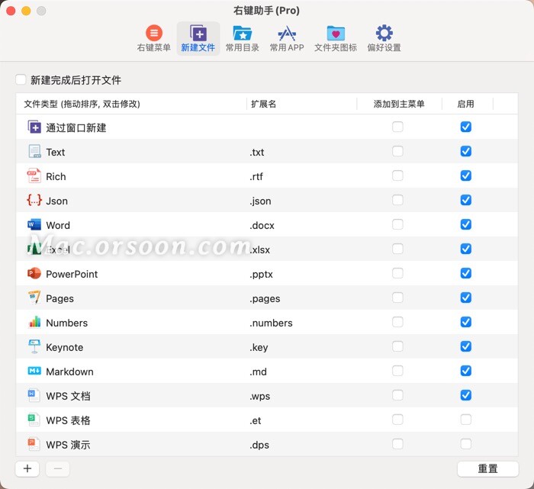Select the .pages extension cell
Image resolution: width=534 pixels, height=489 pixels.
click(x=265, y=298)
